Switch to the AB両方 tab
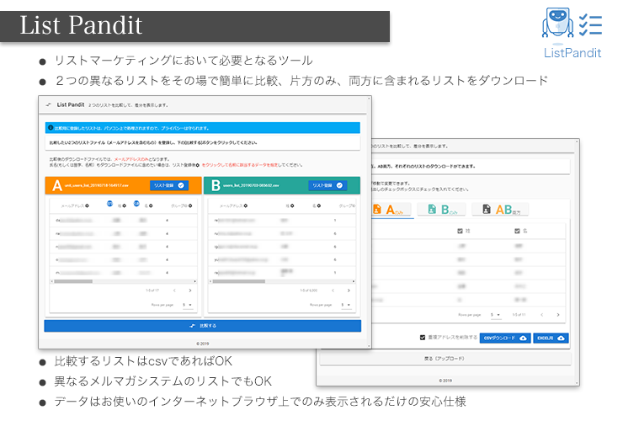Viewport: 623px width, 421px height. coord(500,210)
